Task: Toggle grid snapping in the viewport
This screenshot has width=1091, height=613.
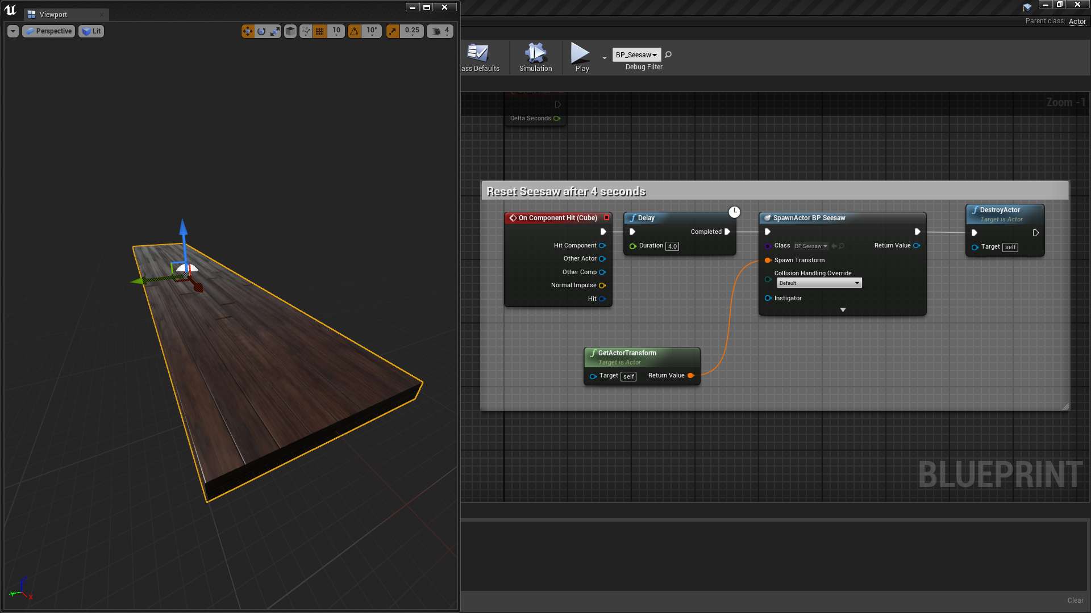Action: (x=319, y=31)
